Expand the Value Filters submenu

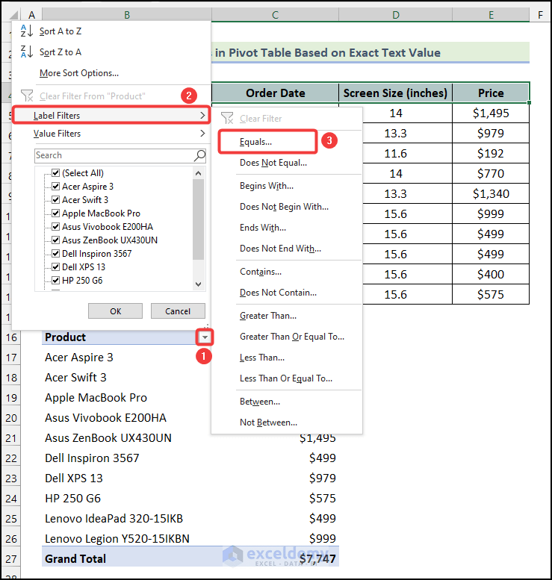(111, 134)
